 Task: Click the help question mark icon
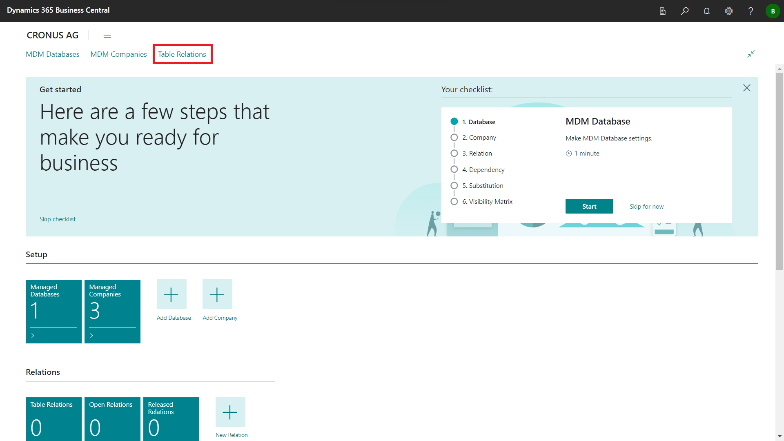(751, 11)
